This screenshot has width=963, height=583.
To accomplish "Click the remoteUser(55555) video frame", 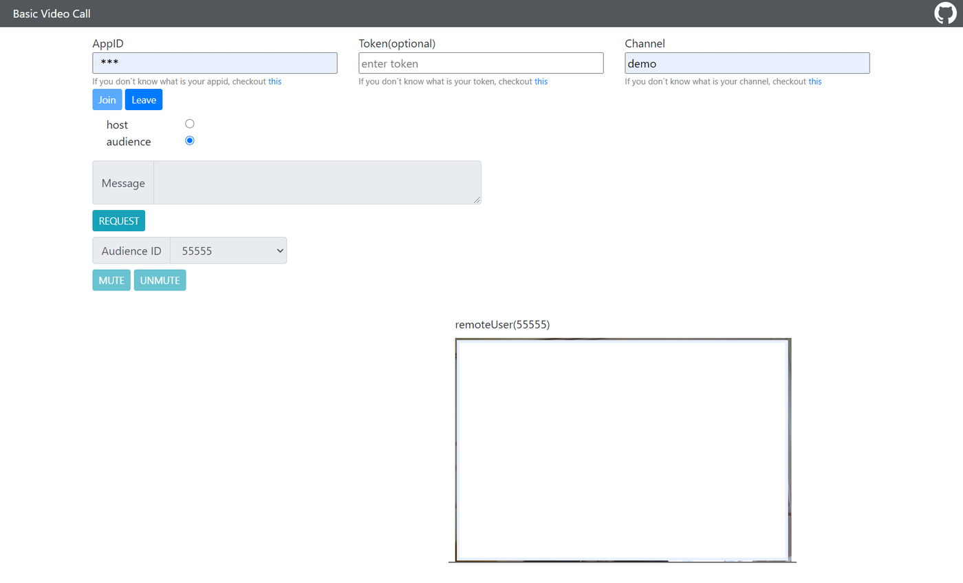I will point(623,450).
